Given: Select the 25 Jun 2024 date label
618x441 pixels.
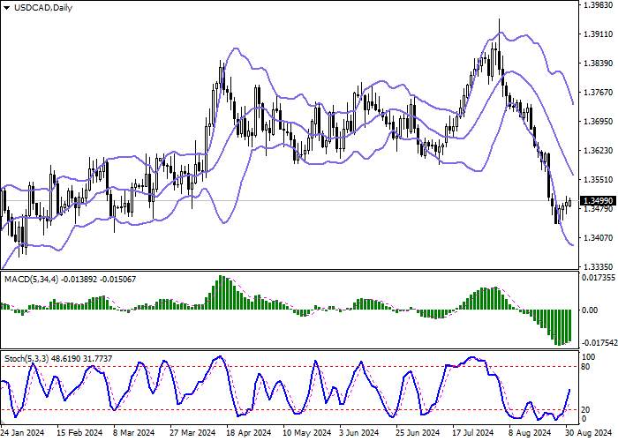Looking at the screenshot, I should point(418,433).
